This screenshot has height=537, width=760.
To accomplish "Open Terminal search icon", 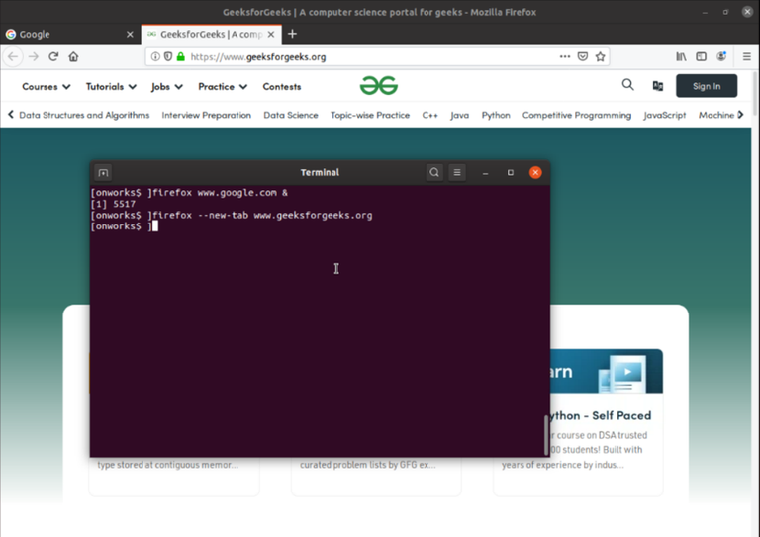I will coord(434,172).
